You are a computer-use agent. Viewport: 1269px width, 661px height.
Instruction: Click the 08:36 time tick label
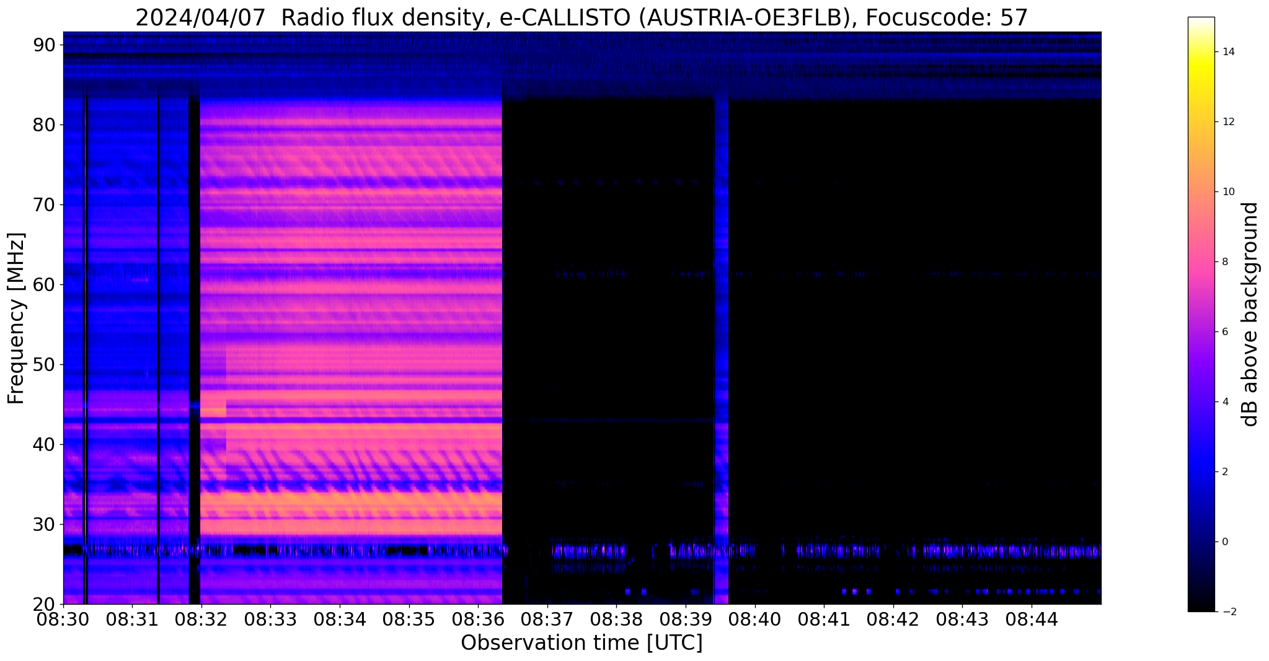[478, 619]
